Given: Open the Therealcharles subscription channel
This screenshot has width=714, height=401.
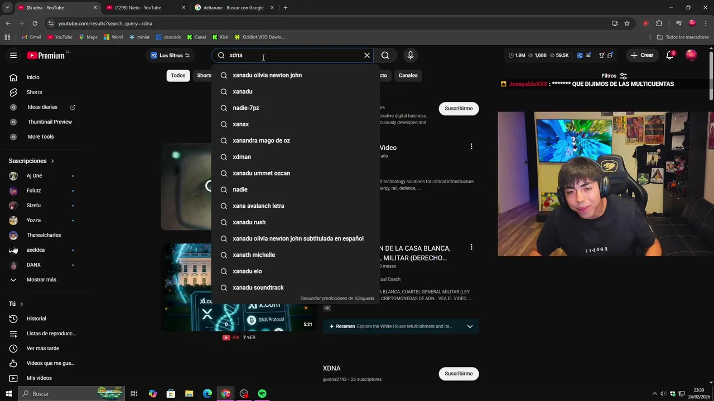Looking at the screenshot, I should click(42, 235).
